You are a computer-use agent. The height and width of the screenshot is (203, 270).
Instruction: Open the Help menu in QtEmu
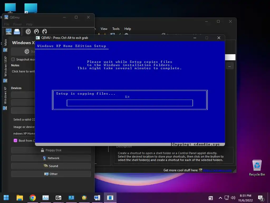pos(29,24)
